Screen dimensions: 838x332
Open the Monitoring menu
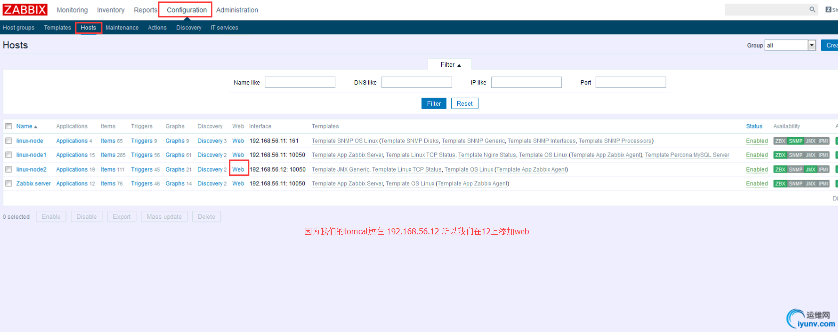pos(72,10)
